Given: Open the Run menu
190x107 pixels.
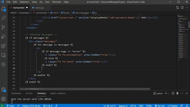Looking at the screenshot, I should (47, 2).
